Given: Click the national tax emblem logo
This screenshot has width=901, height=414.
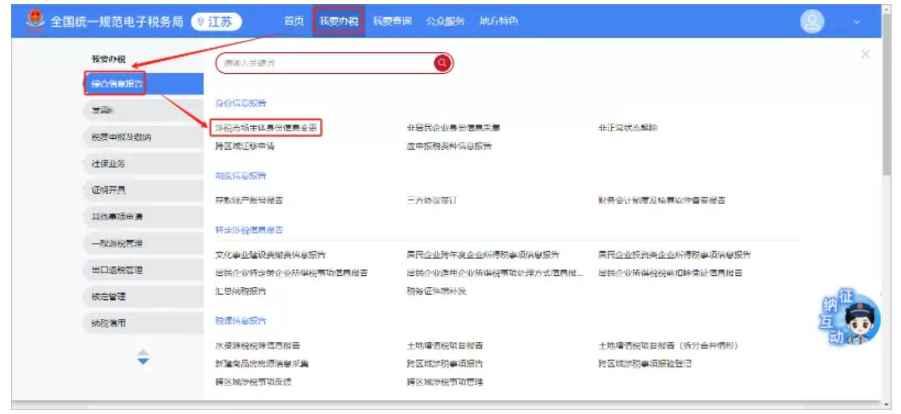Looking at the screenshot, I should (x=36, y=20).
